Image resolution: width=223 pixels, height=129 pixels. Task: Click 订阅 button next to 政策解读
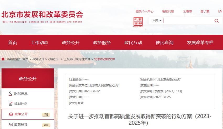click(x=46, y=125)
